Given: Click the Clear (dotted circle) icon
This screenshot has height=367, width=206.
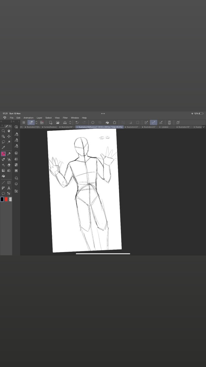Looking at the screenshot, I should [x=93, y=123].
